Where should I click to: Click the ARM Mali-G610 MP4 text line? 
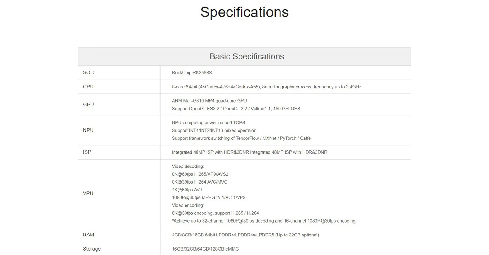209,101
